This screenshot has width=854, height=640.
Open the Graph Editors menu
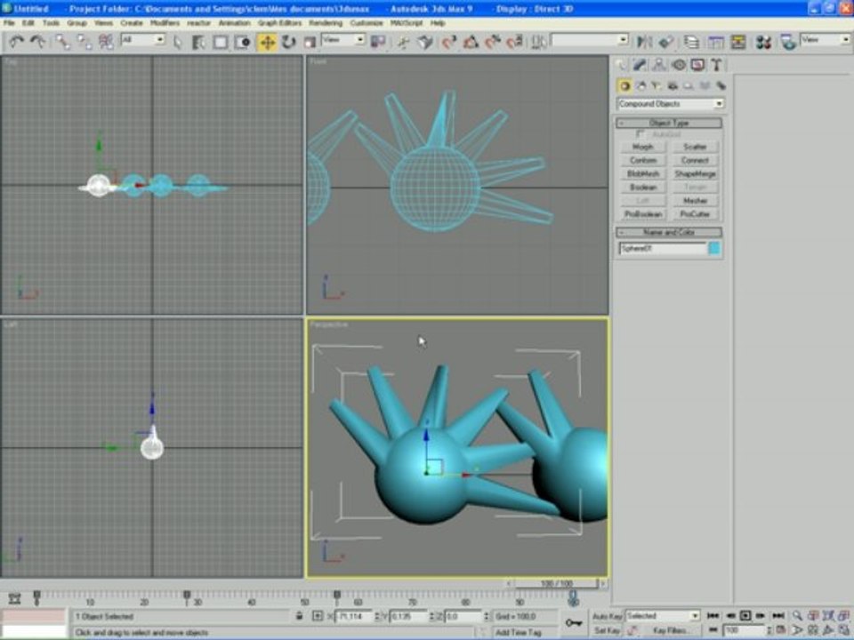(279, 23)
